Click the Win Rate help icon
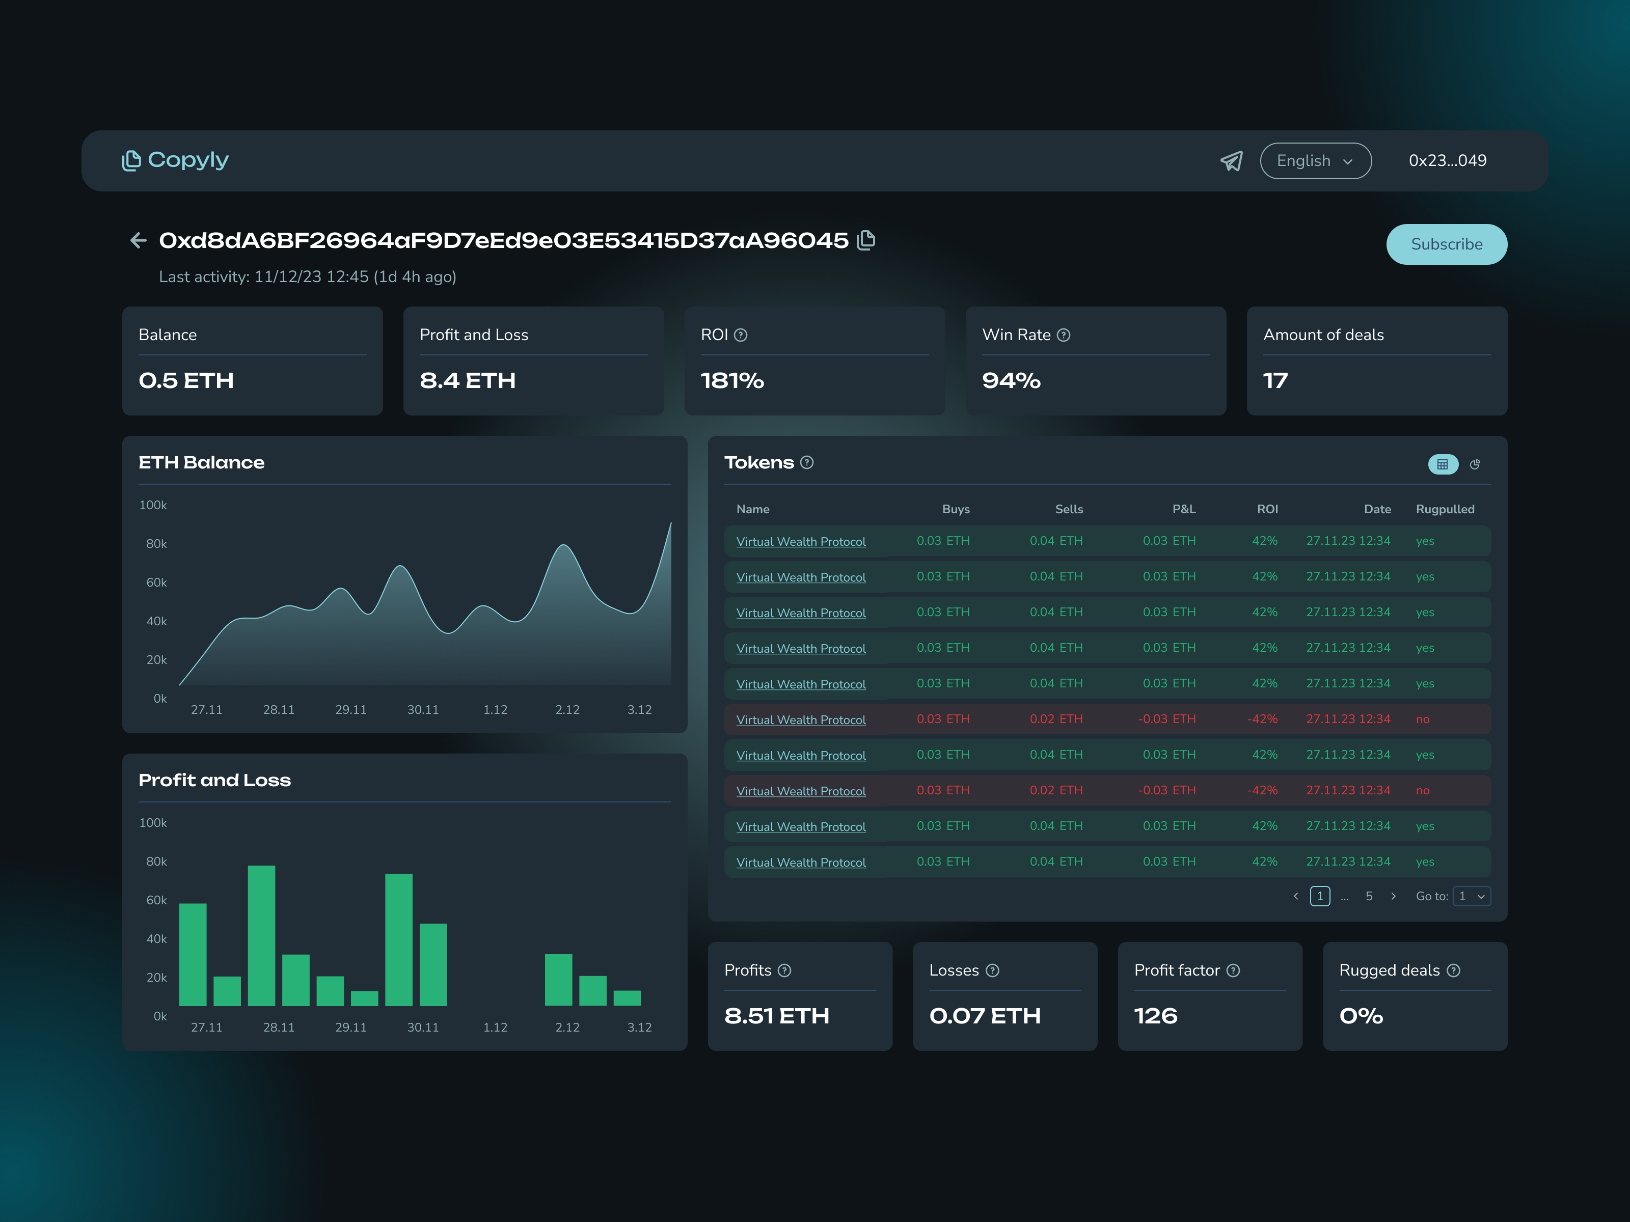This screenshot has height=1222, width=1630. pyautogui.click(x=1064, y=335)
